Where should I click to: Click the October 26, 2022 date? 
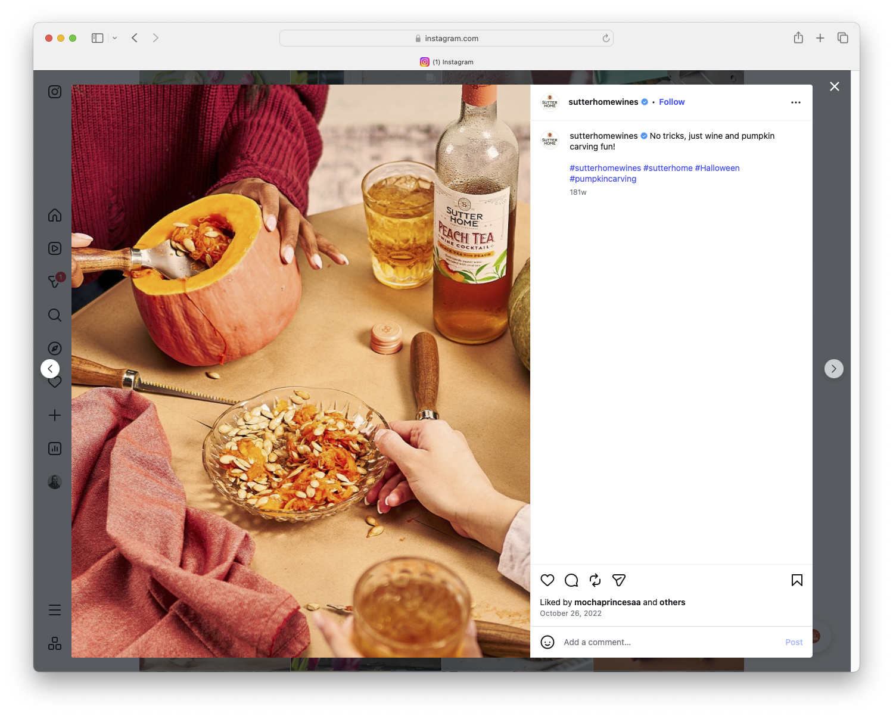[571, 614]
